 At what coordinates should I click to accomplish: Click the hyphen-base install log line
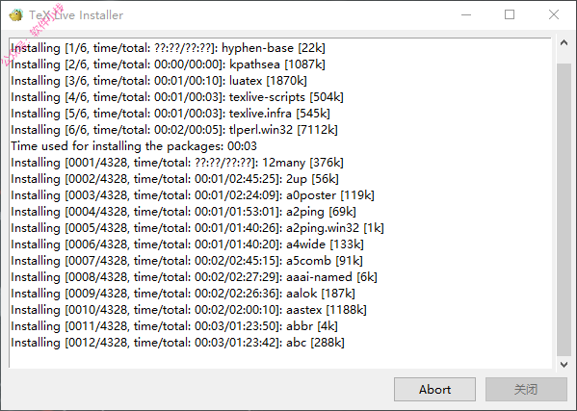[x=168, y=48]
